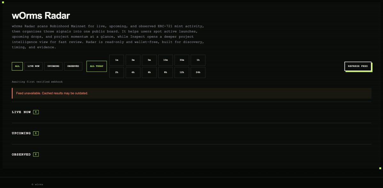Filter by OBSERVED activity
The height and width of the screenshot is (188, 383).
click(73, 66)
